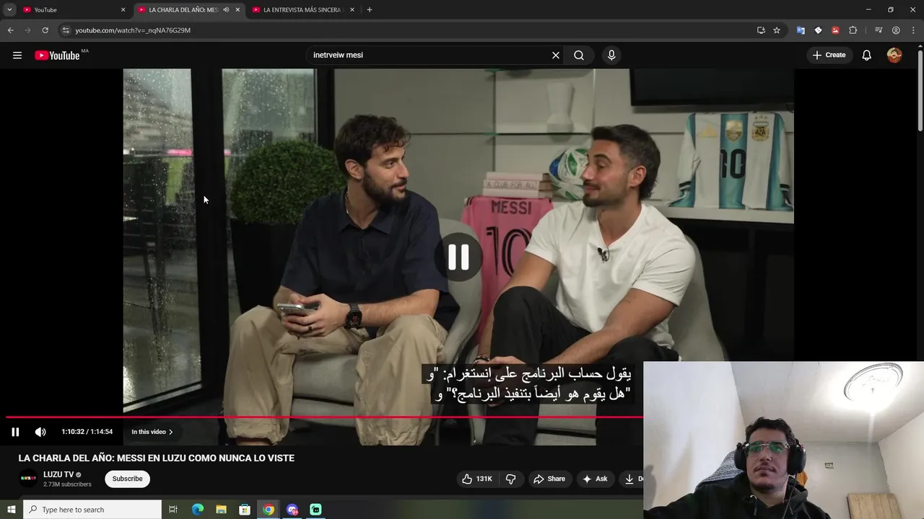The height and width of the screenshot is (519, 924).
Task: Reload the page
Action: (x=45, y=30)
